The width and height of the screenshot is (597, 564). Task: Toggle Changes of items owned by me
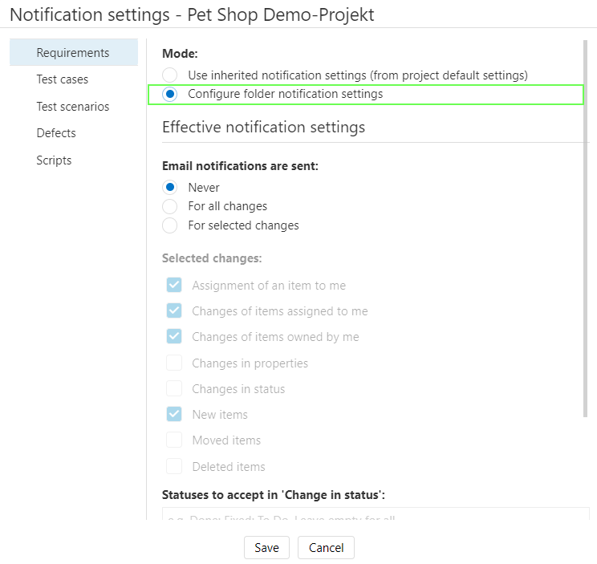pyautogui.click(x=174, y=337)
